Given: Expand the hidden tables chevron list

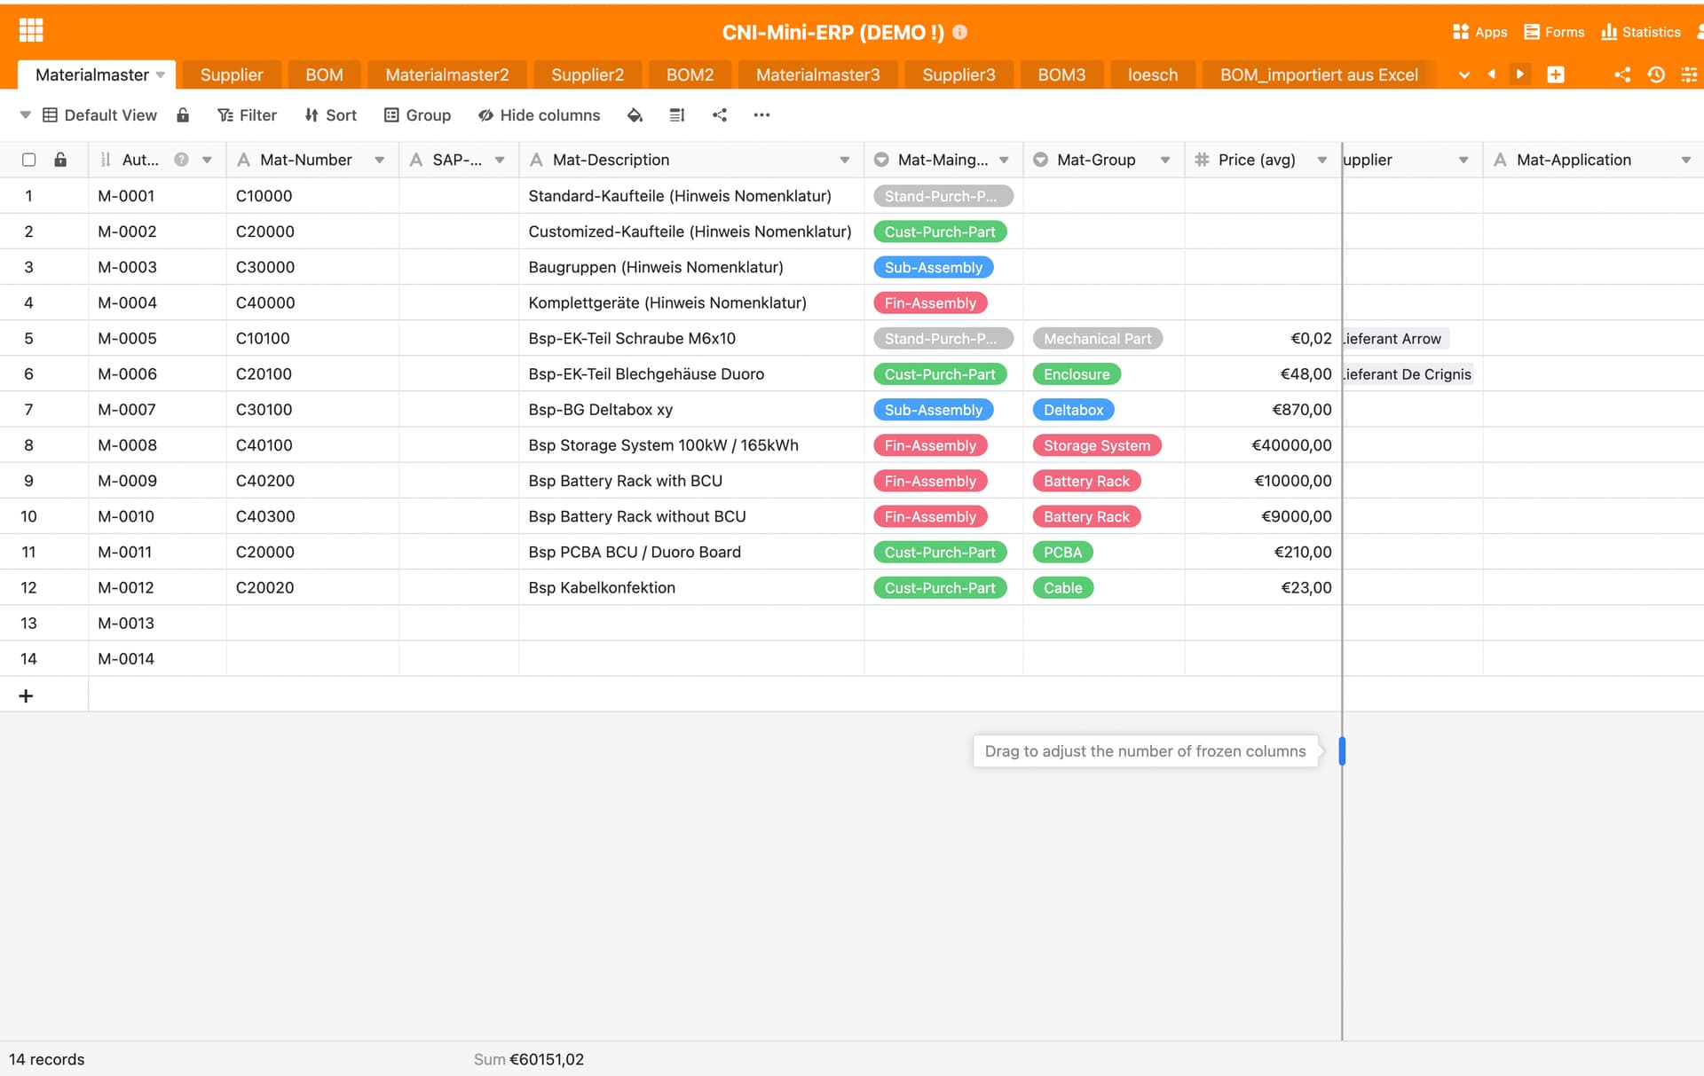Looking at the screenshot, I should coord(1463,75).
